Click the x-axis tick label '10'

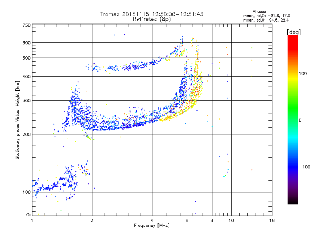[x=231, y=220]
